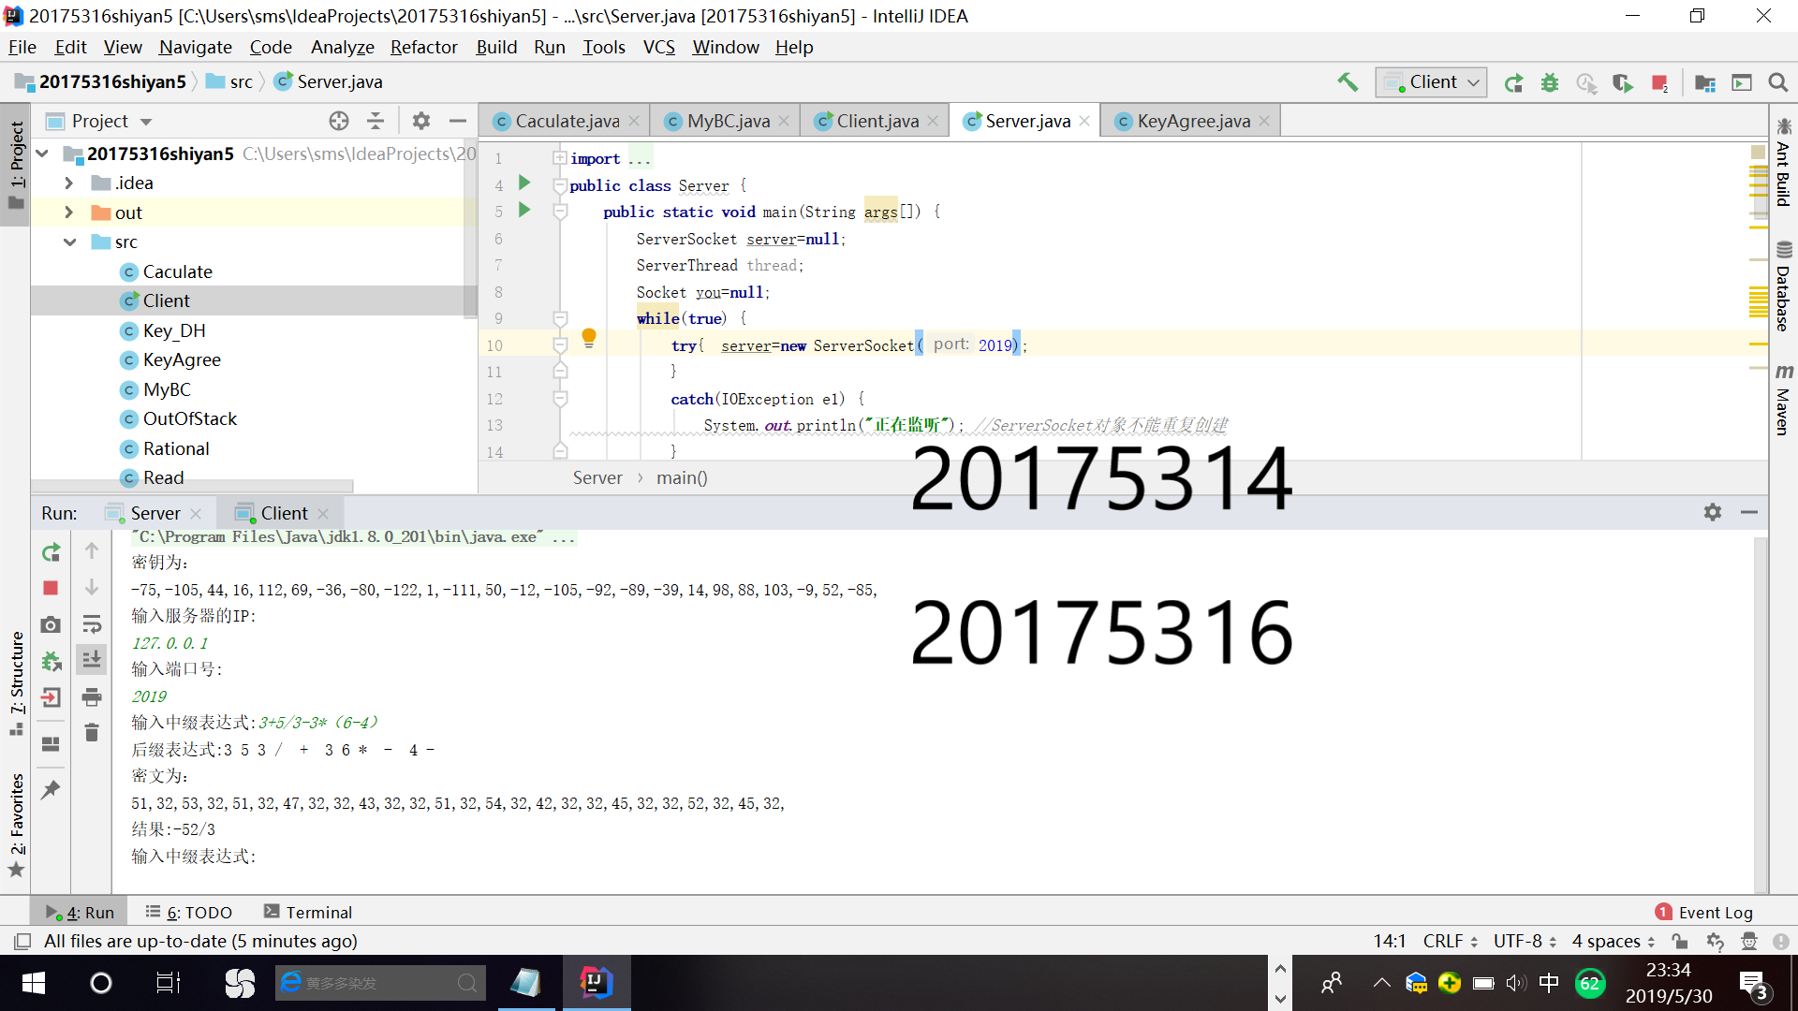Click the trash clear-all icon in console
The image size is (1798, 1011).
click(x=92, y=732)
